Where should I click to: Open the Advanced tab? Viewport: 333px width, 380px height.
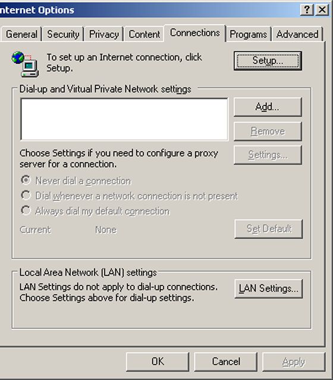[297, 34]
